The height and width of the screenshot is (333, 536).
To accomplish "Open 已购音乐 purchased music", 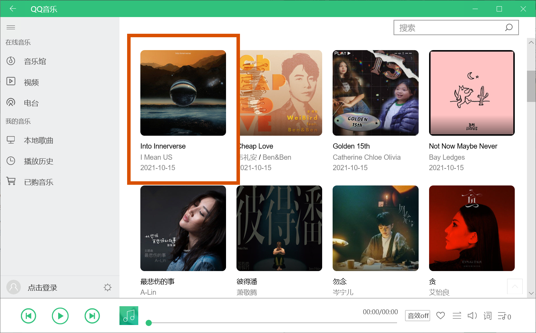I will [x=38, y=182].
